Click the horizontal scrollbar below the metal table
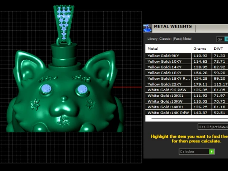The height and width of the screenshot is (171, 228). pos(190,118)
